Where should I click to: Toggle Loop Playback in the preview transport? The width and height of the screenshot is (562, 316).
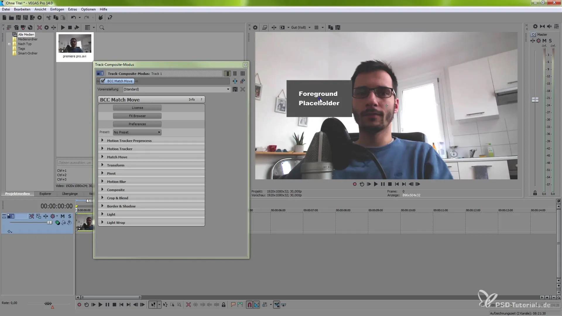362,184
